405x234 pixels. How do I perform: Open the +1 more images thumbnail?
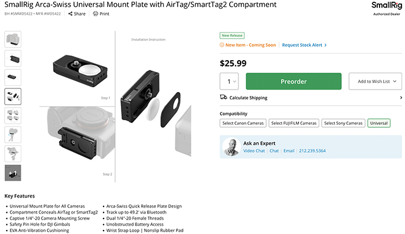[x=13, y=173]
